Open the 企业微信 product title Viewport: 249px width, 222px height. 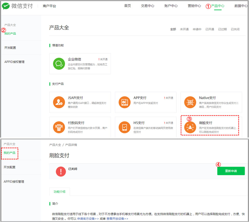(x=75, y=59)
